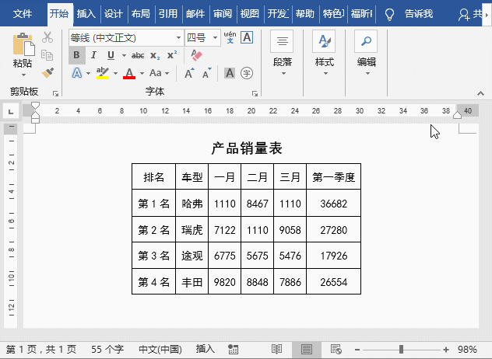The width and height of the screenshot is (492, 359).
Task: Expand font color dropdown arrow
Action: click(142, 74)
